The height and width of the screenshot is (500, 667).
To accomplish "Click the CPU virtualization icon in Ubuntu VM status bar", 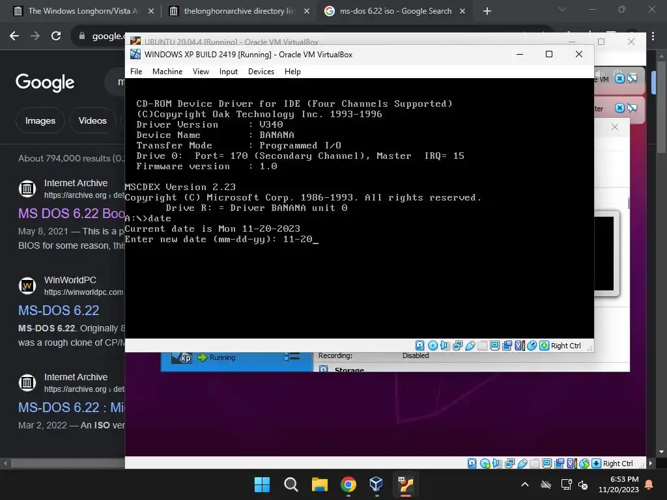I will 572,464.
